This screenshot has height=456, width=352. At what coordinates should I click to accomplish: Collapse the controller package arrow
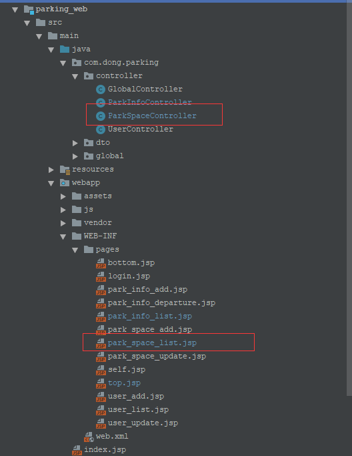pos(75,77)
